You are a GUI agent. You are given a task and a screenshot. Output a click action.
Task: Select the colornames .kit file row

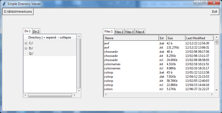tap(159, 64)
